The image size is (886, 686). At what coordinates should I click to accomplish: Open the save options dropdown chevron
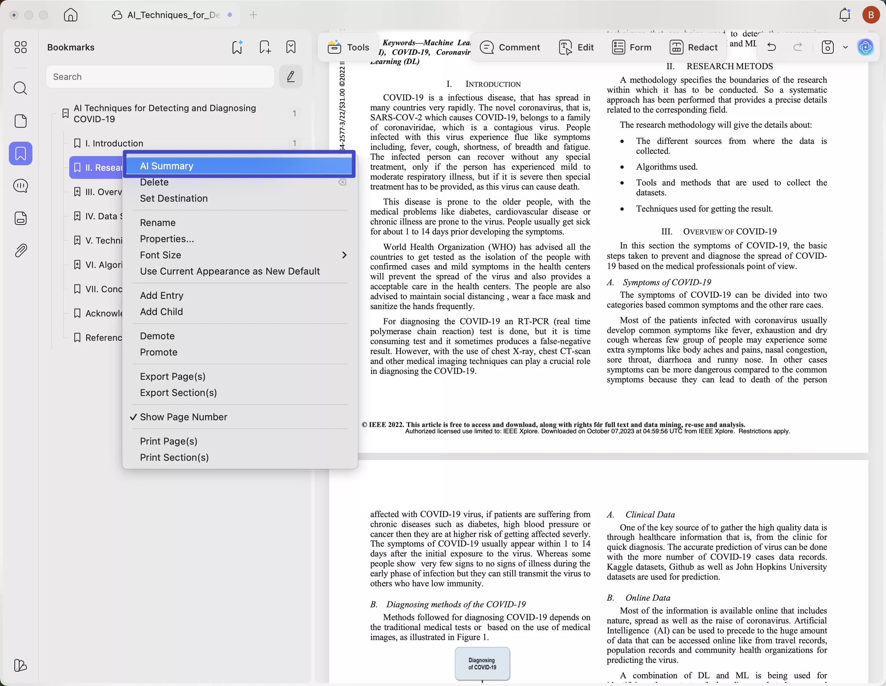(x=845, y=47)
